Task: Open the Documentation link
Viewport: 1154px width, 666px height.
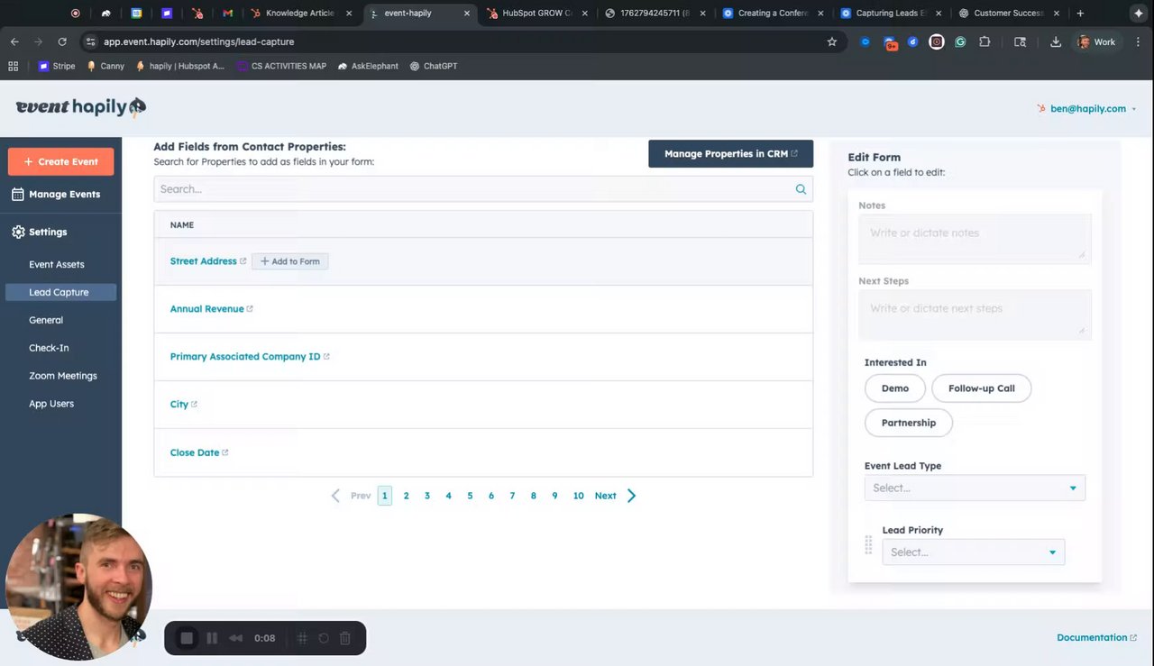Action: [x=1096, y=637]
